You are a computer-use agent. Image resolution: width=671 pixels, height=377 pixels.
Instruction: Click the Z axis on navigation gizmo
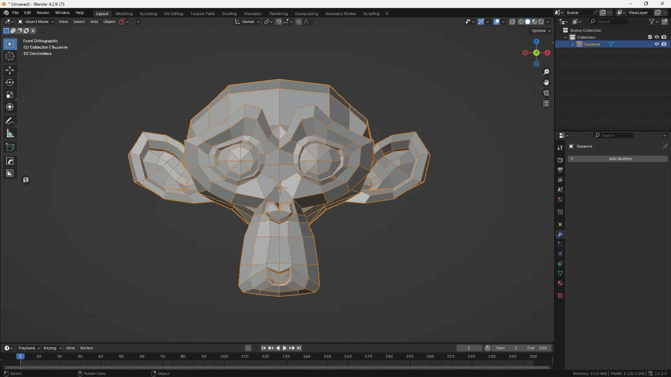point(536,41)
